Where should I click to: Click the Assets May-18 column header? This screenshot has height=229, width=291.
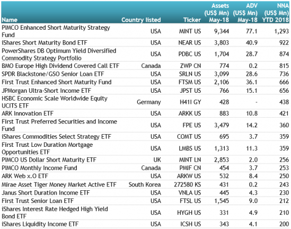[x=217, y=13]
